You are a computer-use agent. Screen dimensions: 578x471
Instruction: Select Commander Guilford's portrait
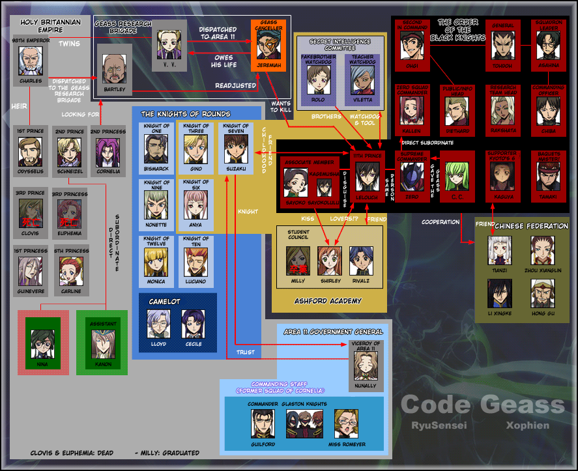click(x=263, y=424)
